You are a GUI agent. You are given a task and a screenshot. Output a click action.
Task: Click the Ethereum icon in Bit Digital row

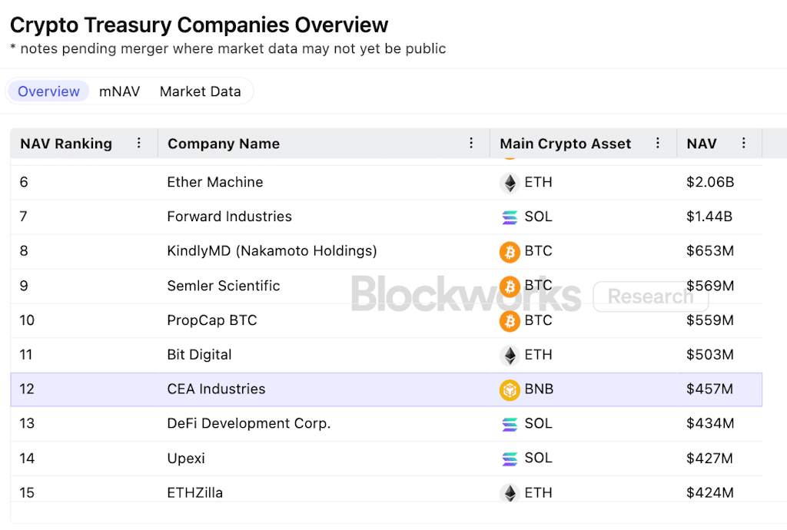pos(509,355)
